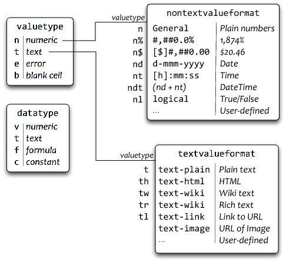The height and width of the screenshot is (262, 286).
Task: Click the text-link format entry
Action: [181, 217]
